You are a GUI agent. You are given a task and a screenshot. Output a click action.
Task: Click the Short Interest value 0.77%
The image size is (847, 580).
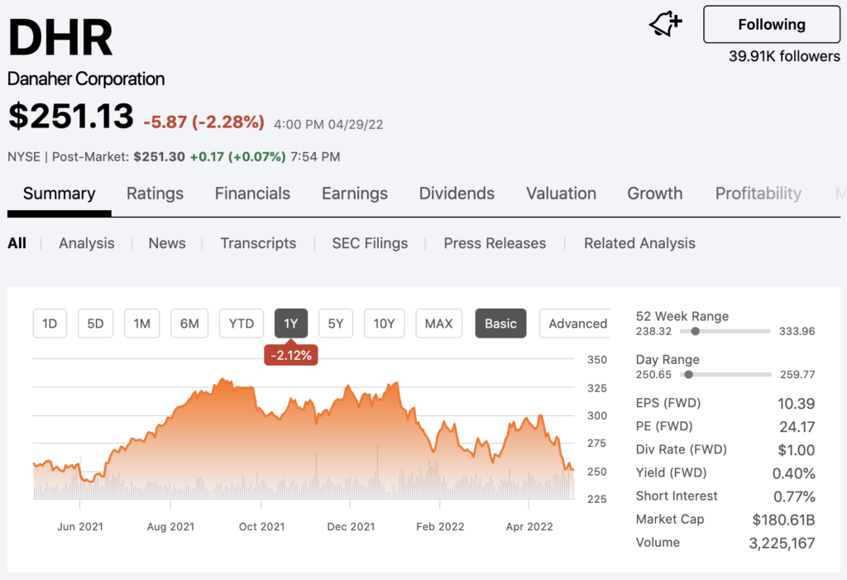click(x=794, y=496)
